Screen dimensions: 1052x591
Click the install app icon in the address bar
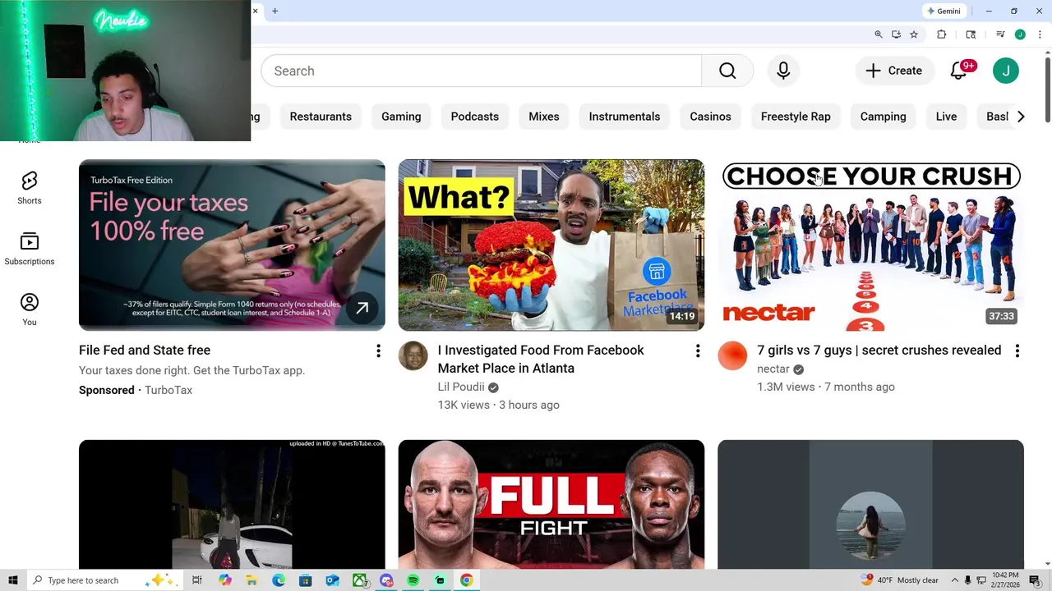896,34
